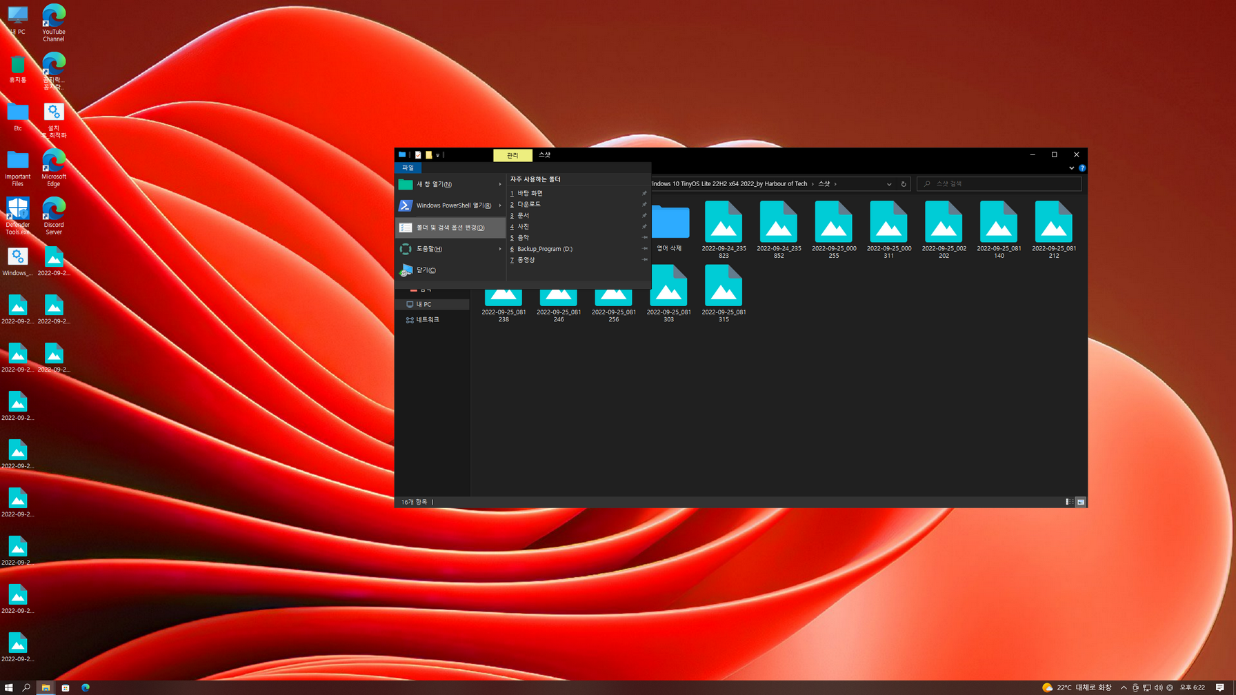Expand the PowerShell submenu arrow

pyautogui.click(x=500, y=205)
